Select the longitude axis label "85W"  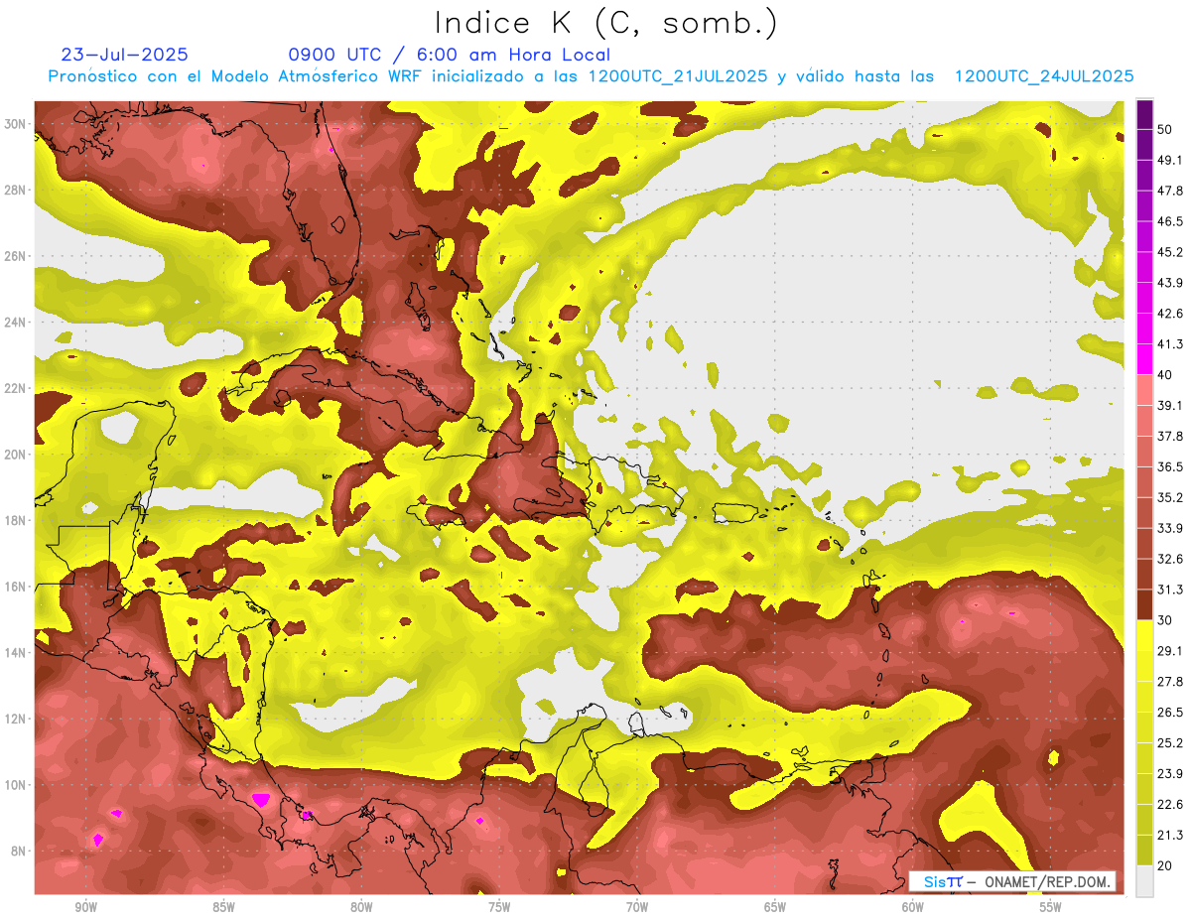click(223, 907)
